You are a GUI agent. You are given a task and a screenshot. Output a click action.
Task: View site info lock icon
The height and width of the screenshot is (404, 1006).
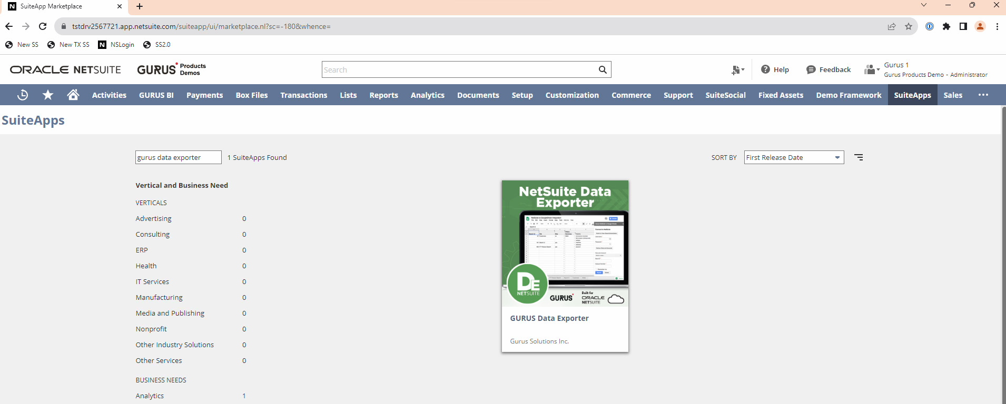click(64, 26)
